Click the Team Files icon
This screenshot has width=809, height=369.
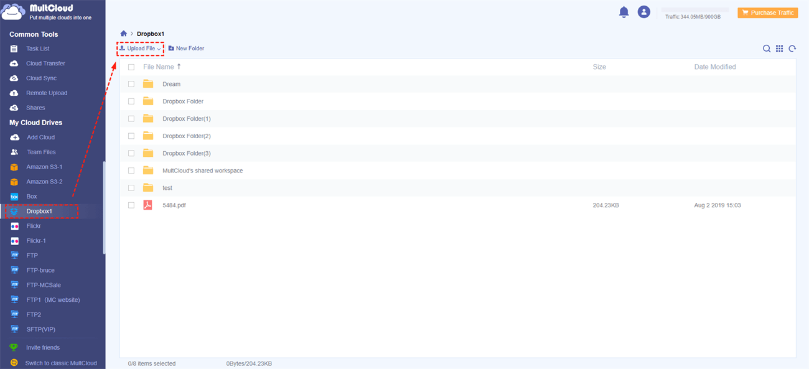14,152
